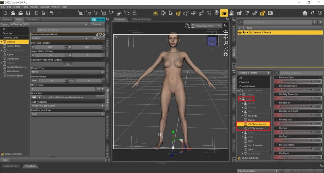
Task: Create a new null object icon
Action: tap(127, 13)
